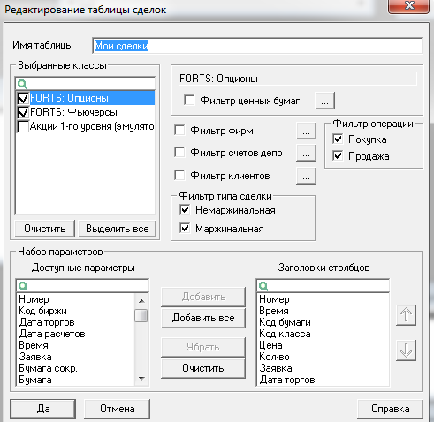This screenshot has height=422, width=434.
Task: Click the move column up arrow
Action: coord(406,315)
